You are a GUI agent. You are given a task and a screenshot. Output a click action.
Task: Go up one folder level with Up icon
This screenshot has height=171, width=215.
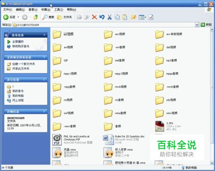click(36, 17)
